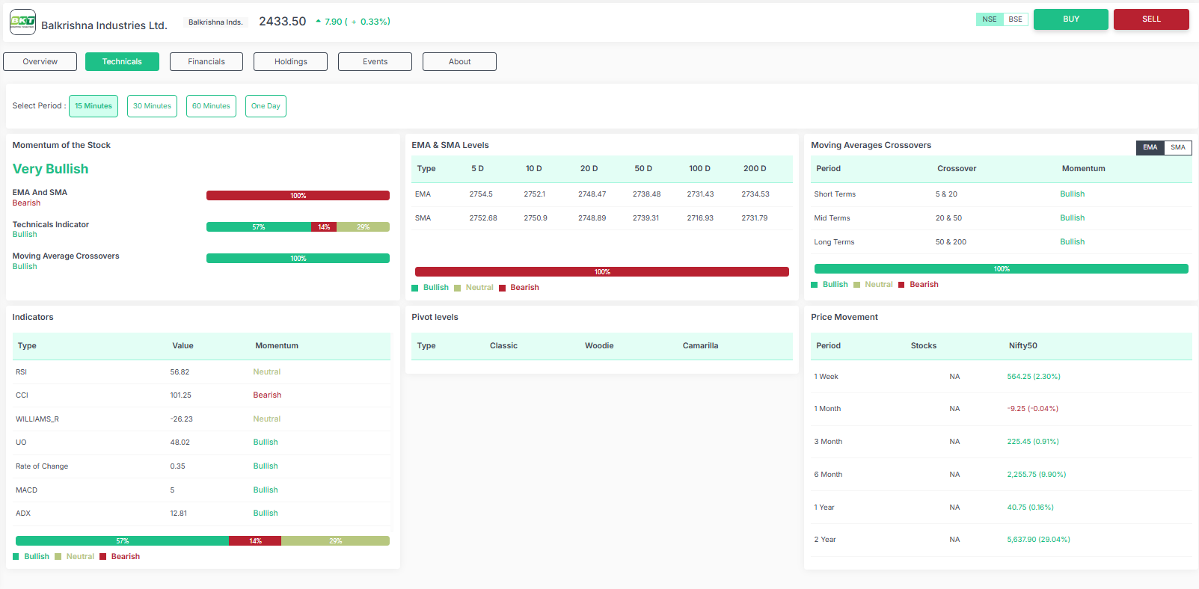Click the Classic pivot column header
This screenshot has height=589, width=1199.
(x=503, y=346)
